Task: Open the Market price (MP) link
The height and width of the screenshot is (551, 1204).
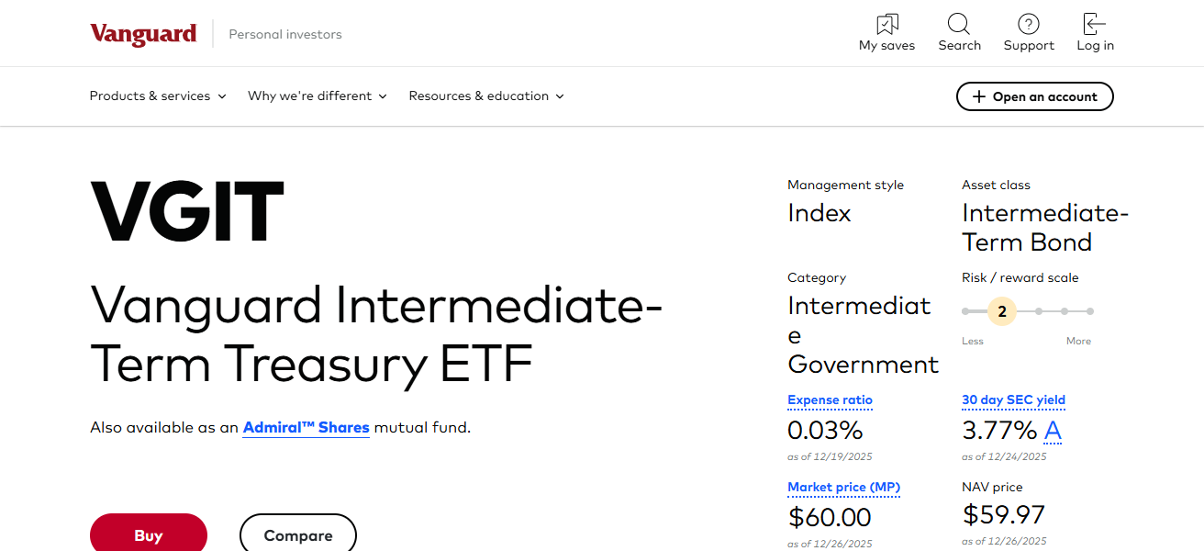Action: point(843,488)
